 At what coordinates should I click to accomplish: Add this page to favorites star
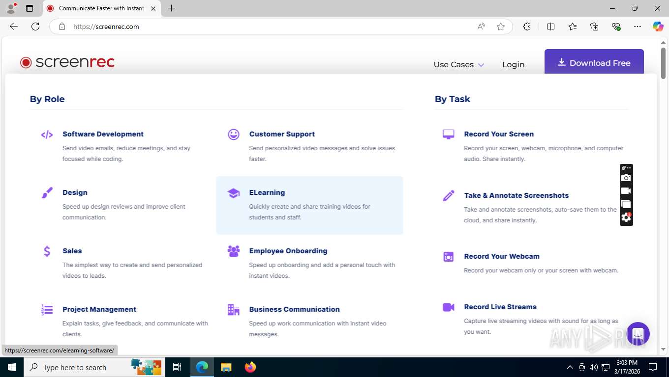click(501, 27)
